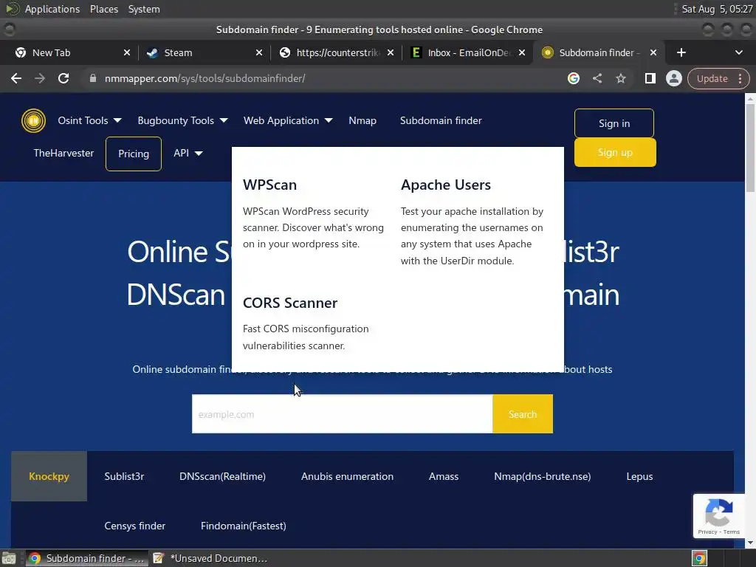Close the Subdomain finder tab
Viewport: 756px width, 567px height.
[653, 52]
